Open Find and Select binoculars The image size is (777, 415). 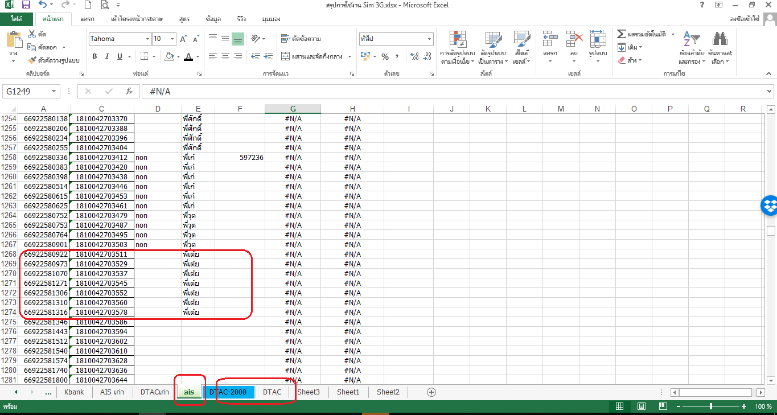coord(720,48)
